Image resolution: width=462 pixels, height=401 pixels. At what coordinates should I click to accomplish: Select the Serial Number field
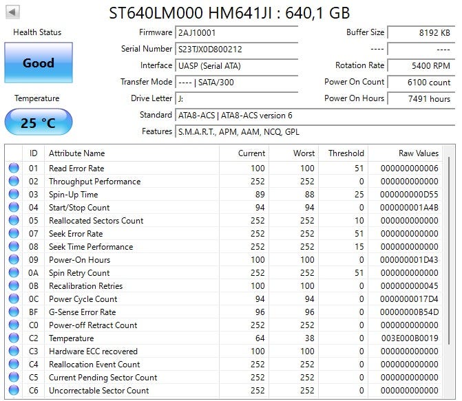click(x=236, y=50)
